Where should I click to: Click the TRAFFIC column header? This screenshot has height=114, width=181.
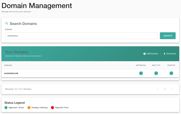tap(171, 65)
